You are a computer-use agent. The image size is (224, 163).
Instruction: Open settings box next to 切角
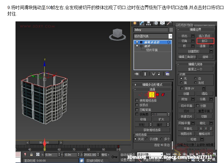click(193, 41)
